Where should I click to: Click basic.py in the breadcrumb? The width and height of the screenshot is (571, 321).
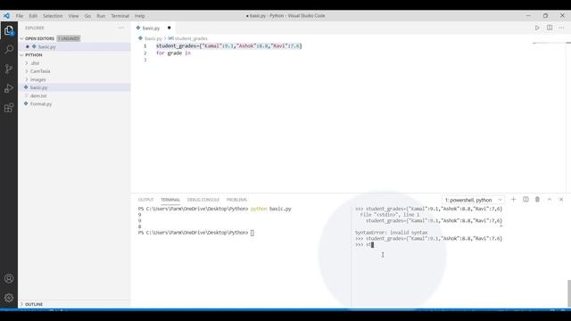click(153, 38)
